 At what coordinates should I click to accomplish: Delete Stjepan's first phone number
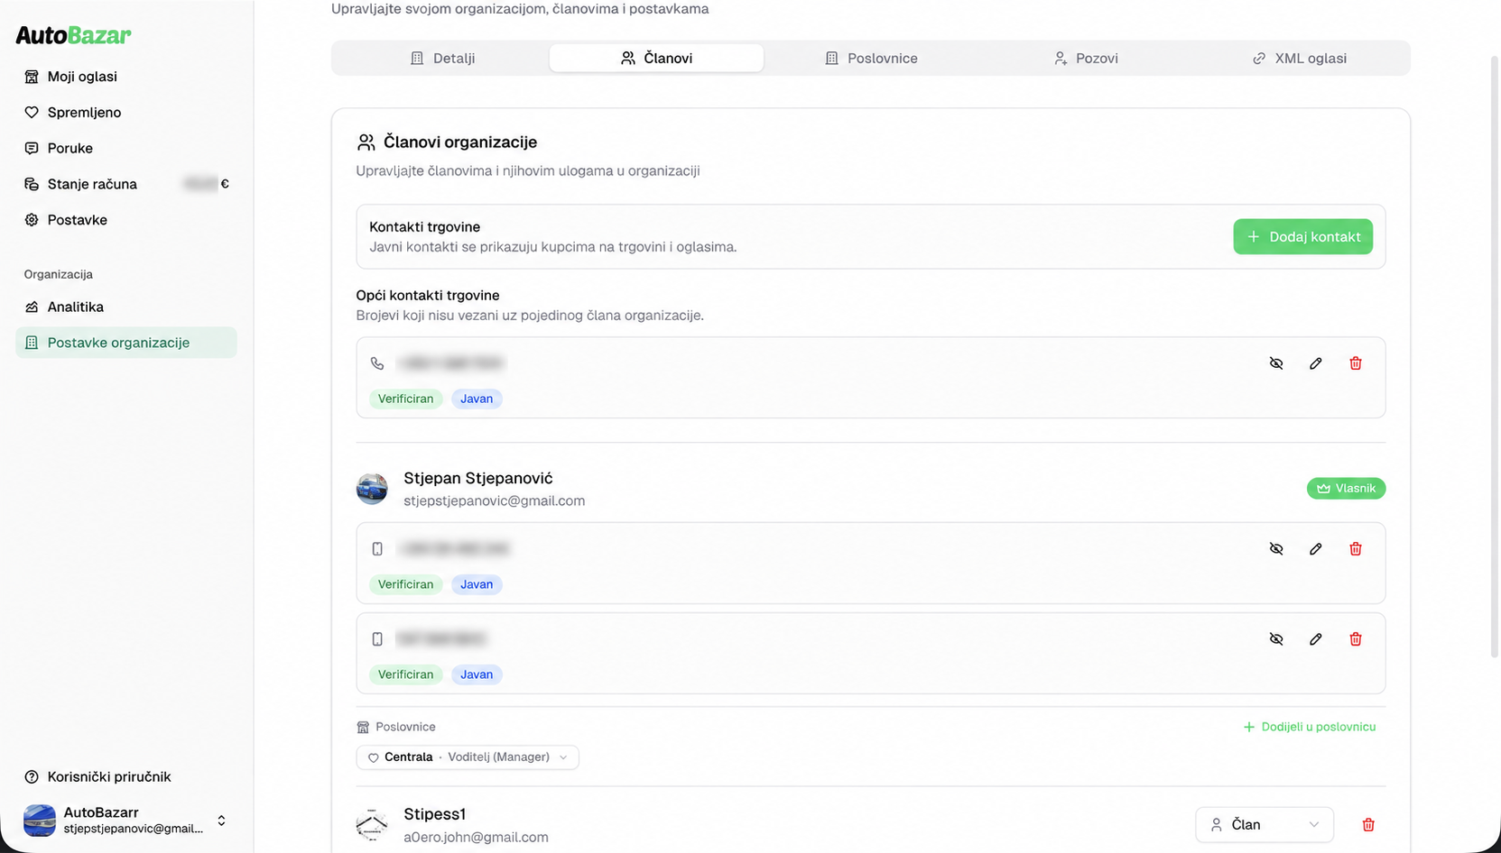1355,549
